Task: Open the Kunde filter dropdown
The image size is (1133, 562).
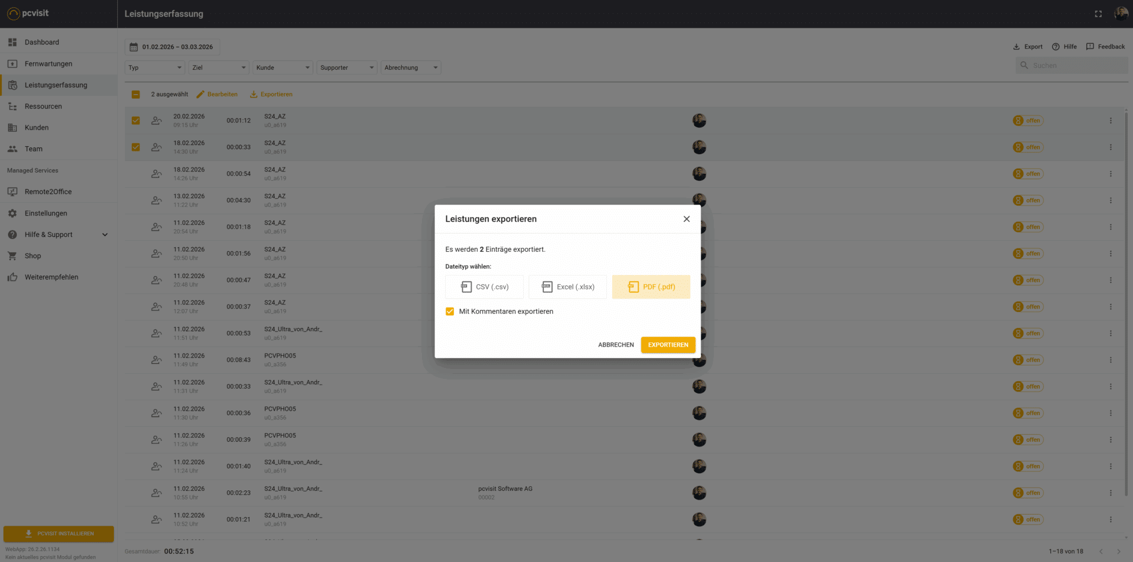Action: click(x=283, y=68)
